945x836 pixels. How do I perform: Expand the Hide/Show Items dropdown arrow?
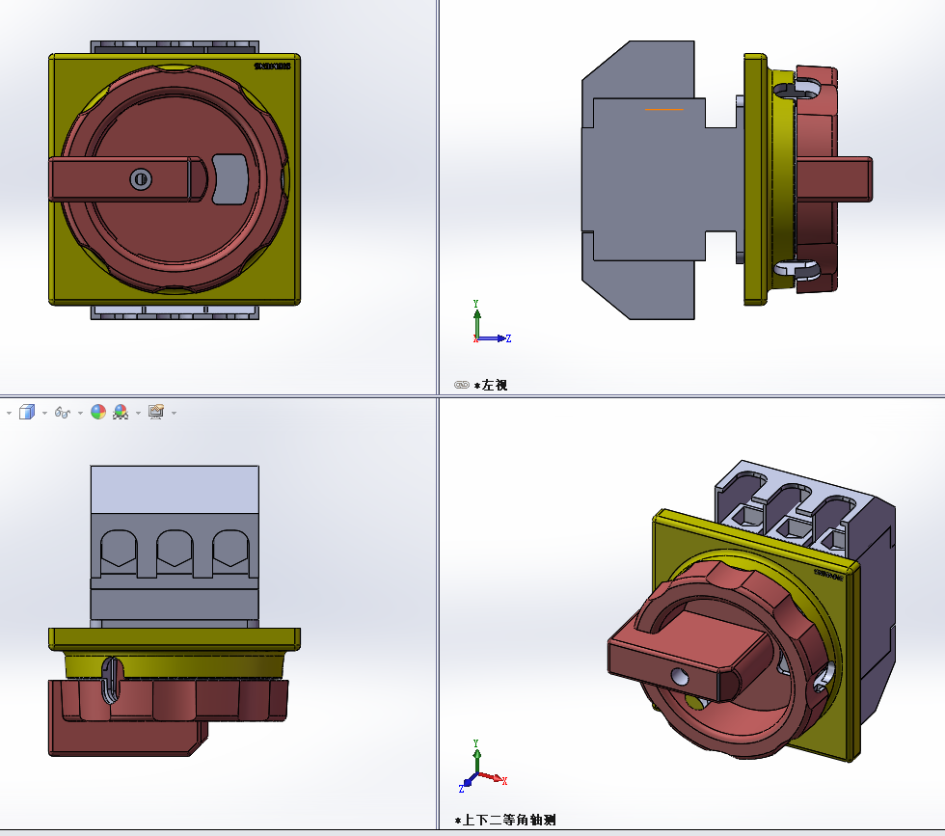coord(80,413)
